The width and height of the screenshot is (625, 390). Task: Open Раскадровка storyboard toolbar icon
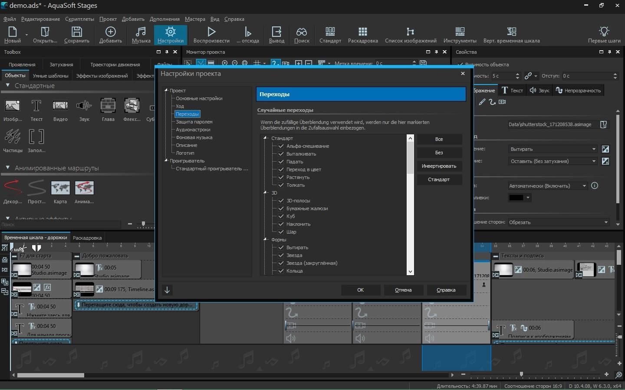click(x=363, y=35)
